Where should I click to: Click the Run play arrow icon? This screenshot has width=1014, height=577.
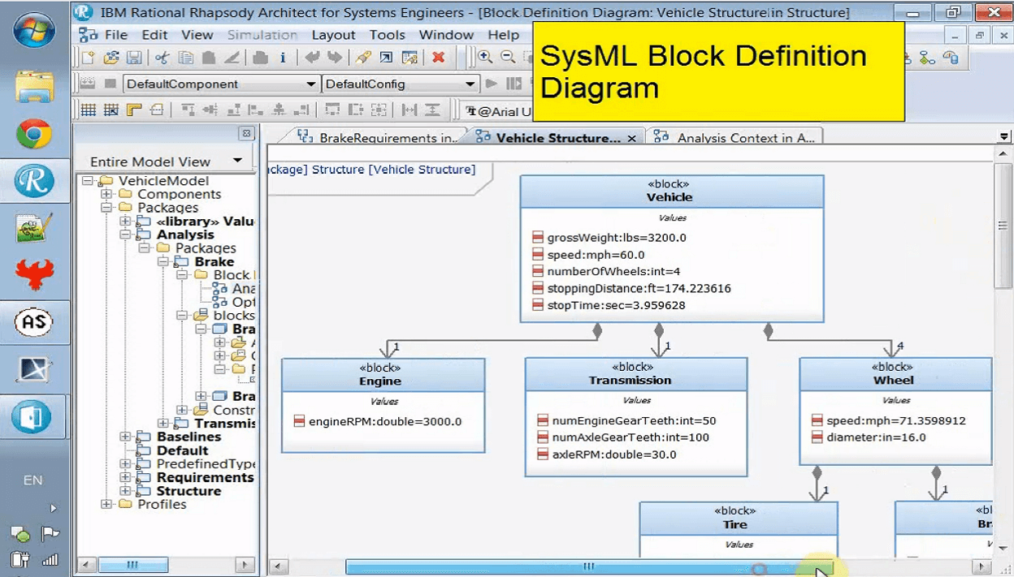pyautogui.click(x=491, y=84)
